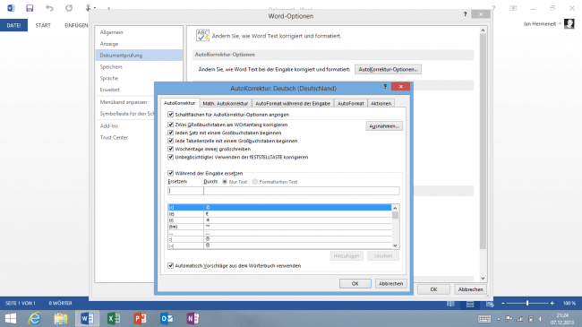Click the Redo icon in quick access toolbar
Viewport: 582px width, 327px height.
[69, 8]
